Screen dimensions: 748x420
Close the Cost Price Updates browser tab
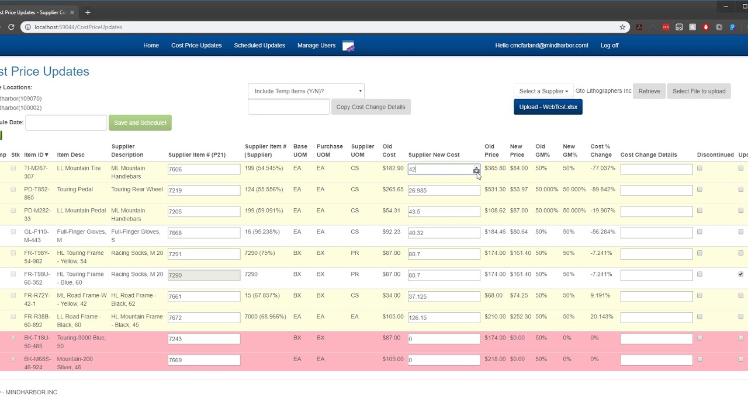pos(72,12)
